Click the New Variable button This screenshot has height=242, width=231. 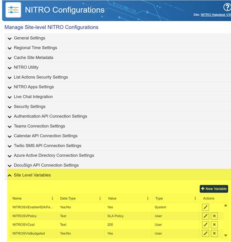tap(214, 189)
